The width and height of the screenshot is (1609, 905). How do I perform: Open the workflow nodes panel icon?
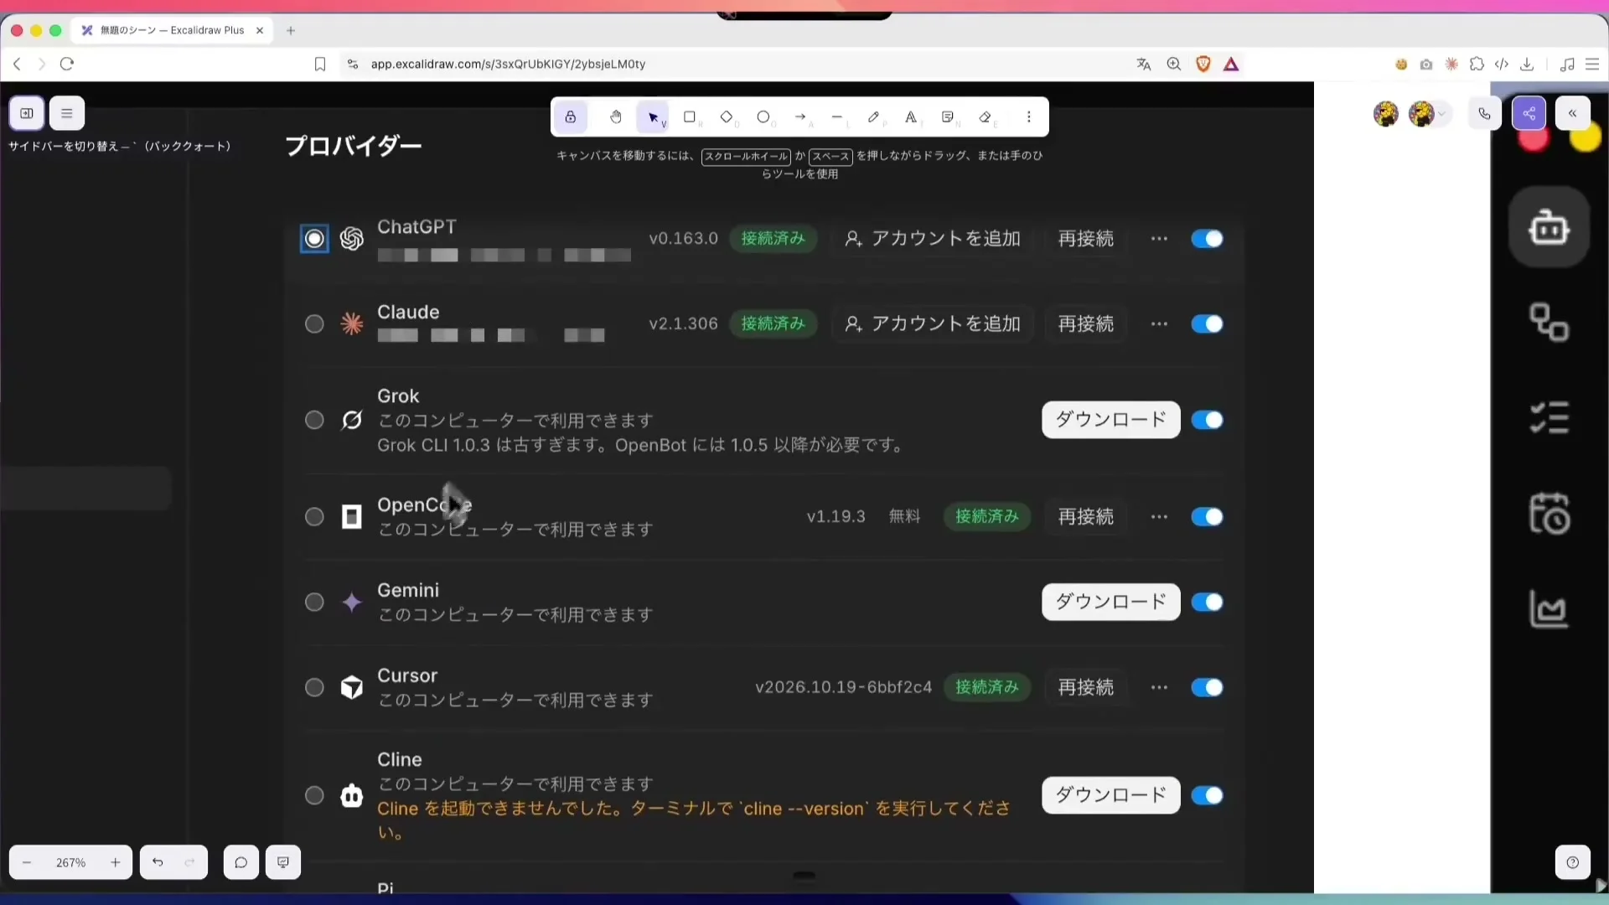point(1549,323)
